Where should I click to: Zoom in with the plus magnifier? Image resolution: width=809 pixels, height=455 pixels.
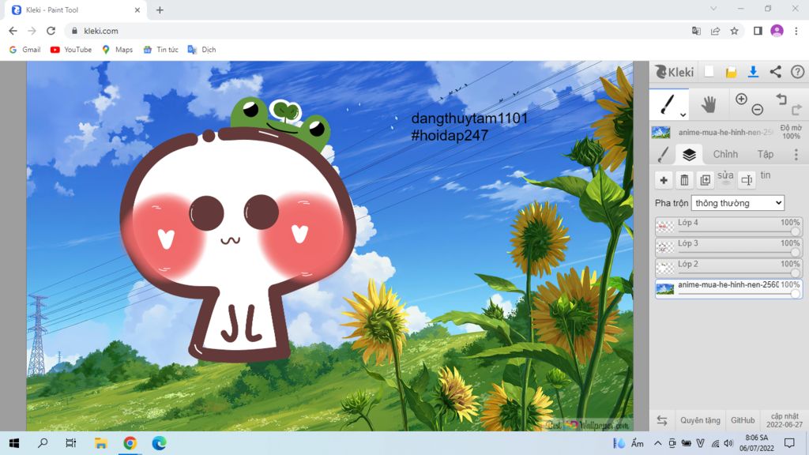click(x=741, y=99)
